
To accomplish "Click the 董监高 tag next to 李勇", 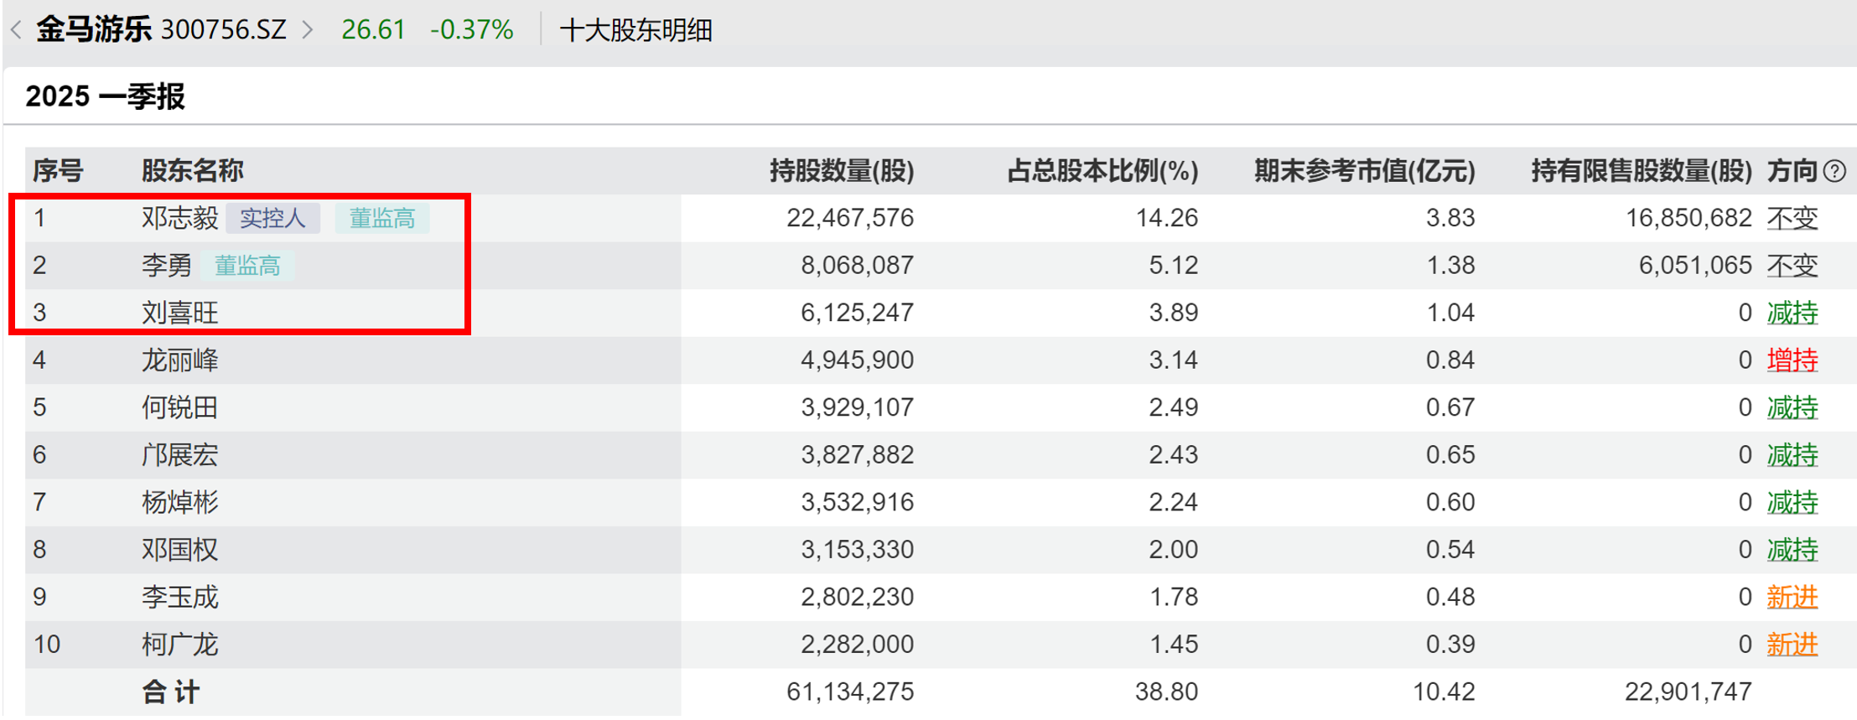I will 247,266.
